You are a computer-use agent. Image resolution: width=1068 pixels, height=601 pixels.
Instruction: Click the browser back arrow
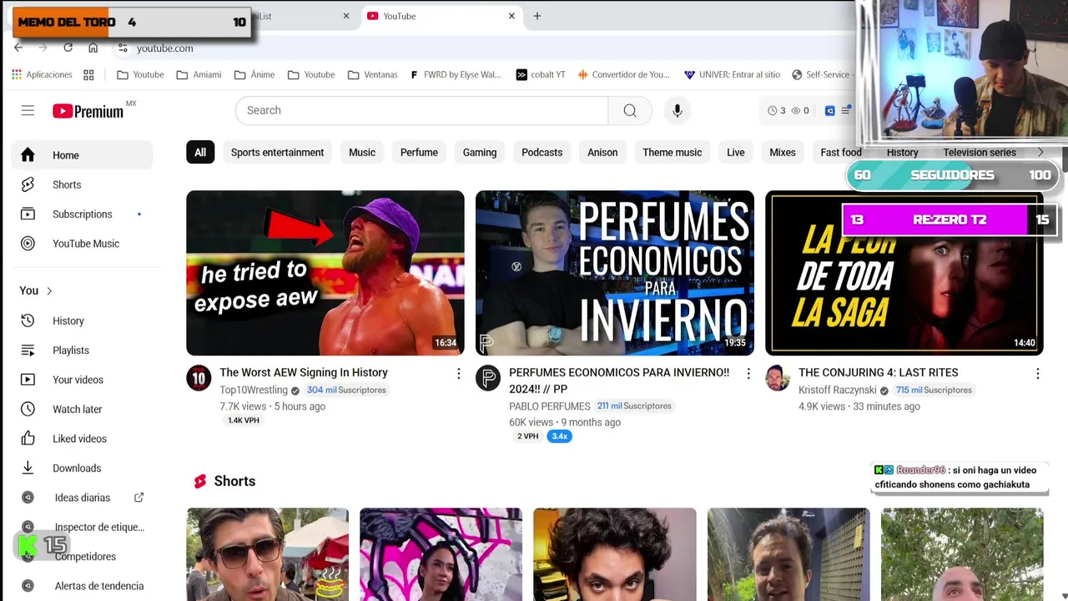coord(18,48)
